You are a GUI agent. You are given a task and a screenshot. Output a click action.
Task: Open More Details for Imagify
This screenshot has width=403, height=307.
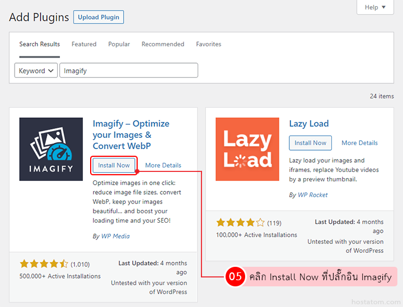163,165
